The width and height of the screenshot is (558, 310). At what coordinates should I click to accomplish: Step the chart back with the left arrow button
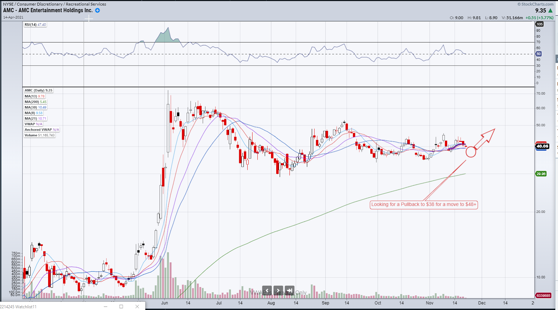[267, 290]
